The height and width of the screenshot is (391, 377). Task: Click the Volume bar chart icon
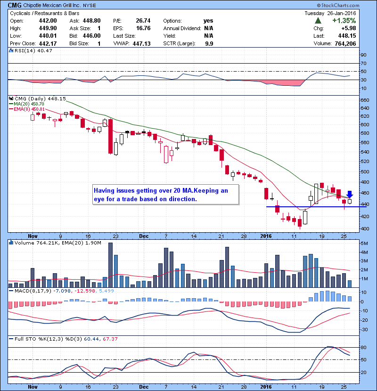(11, 243)
